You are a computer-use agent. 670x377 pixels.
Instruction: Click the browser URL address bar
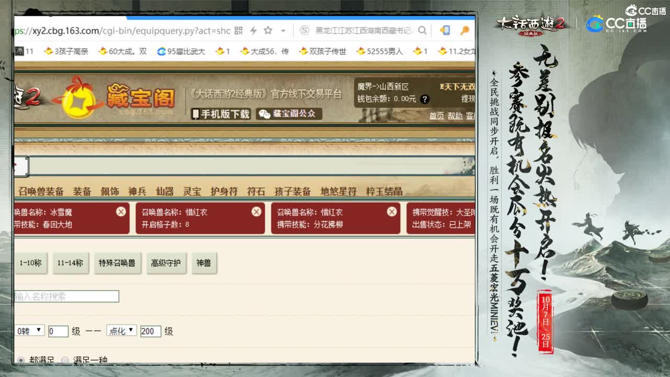point(122,31)
